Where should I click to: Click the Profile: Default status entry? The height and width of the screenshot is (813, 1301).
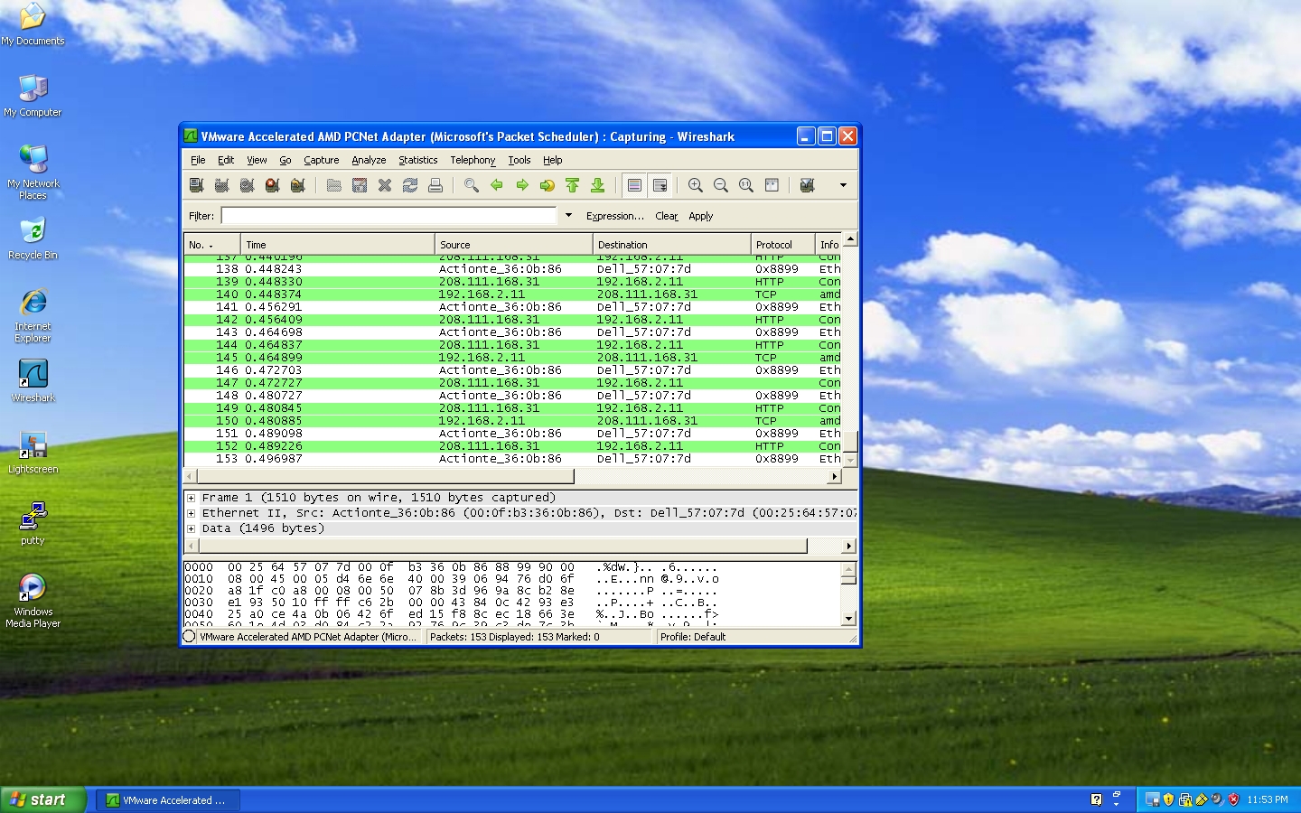coord(693,637)
